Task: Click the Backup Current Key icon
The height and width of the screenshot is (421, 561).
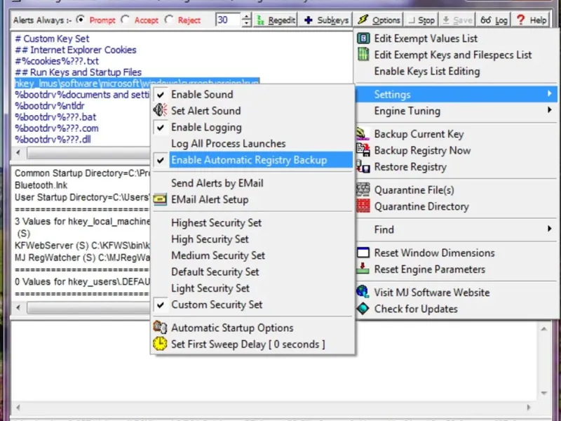Action: coord(363,134)
